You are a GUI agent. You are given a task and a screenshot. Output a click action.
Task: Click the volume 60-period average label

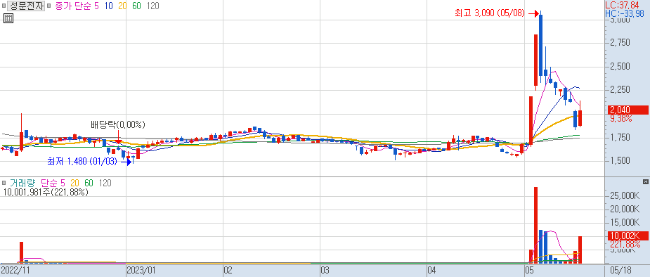click(89, 183)
